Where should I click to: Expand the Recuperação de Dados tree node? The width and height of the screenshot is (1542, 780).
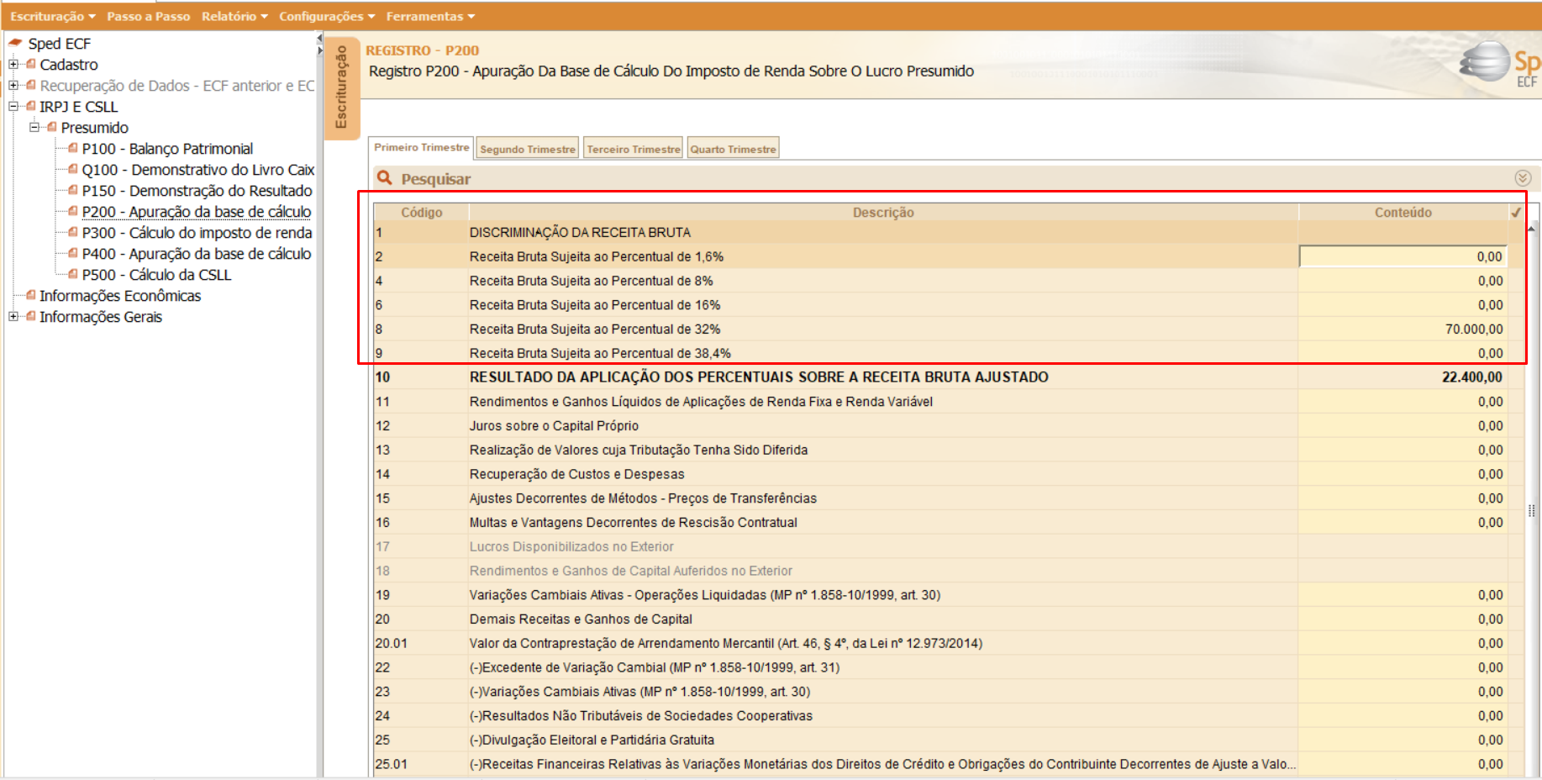coord(13,85)
